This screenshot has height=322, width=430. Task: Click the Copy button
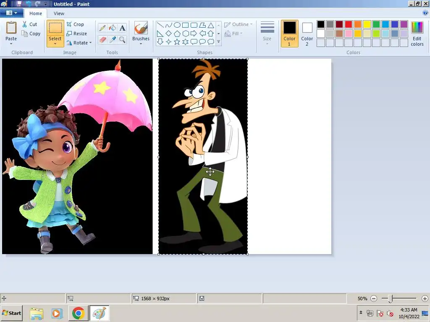[x=31, y=34]
